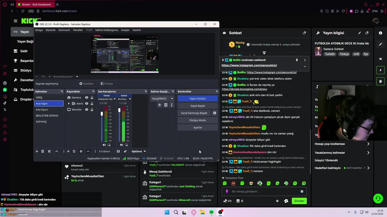Remove selected source trash icon in Kaynaklar

pos(74,151)
